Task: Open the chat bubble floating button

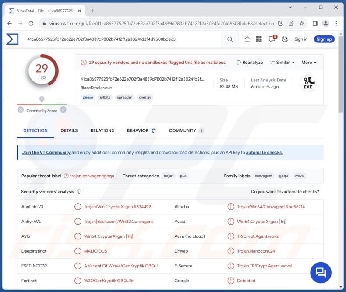Action: 321,273
